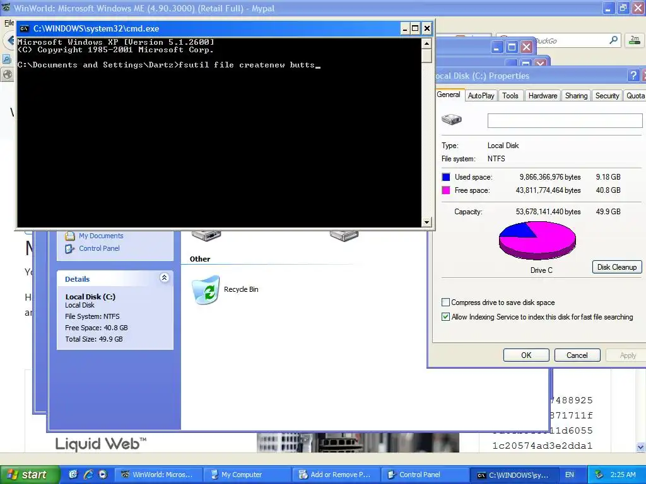646x484 pixels.
Task: Click the cmd command prompt line text
Action: [x=169, y=65]
